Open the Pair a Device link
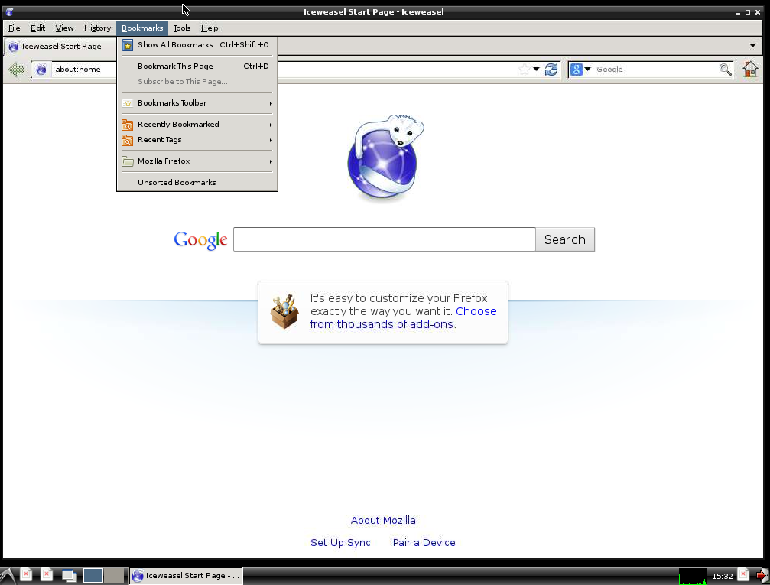 (424, 543)
